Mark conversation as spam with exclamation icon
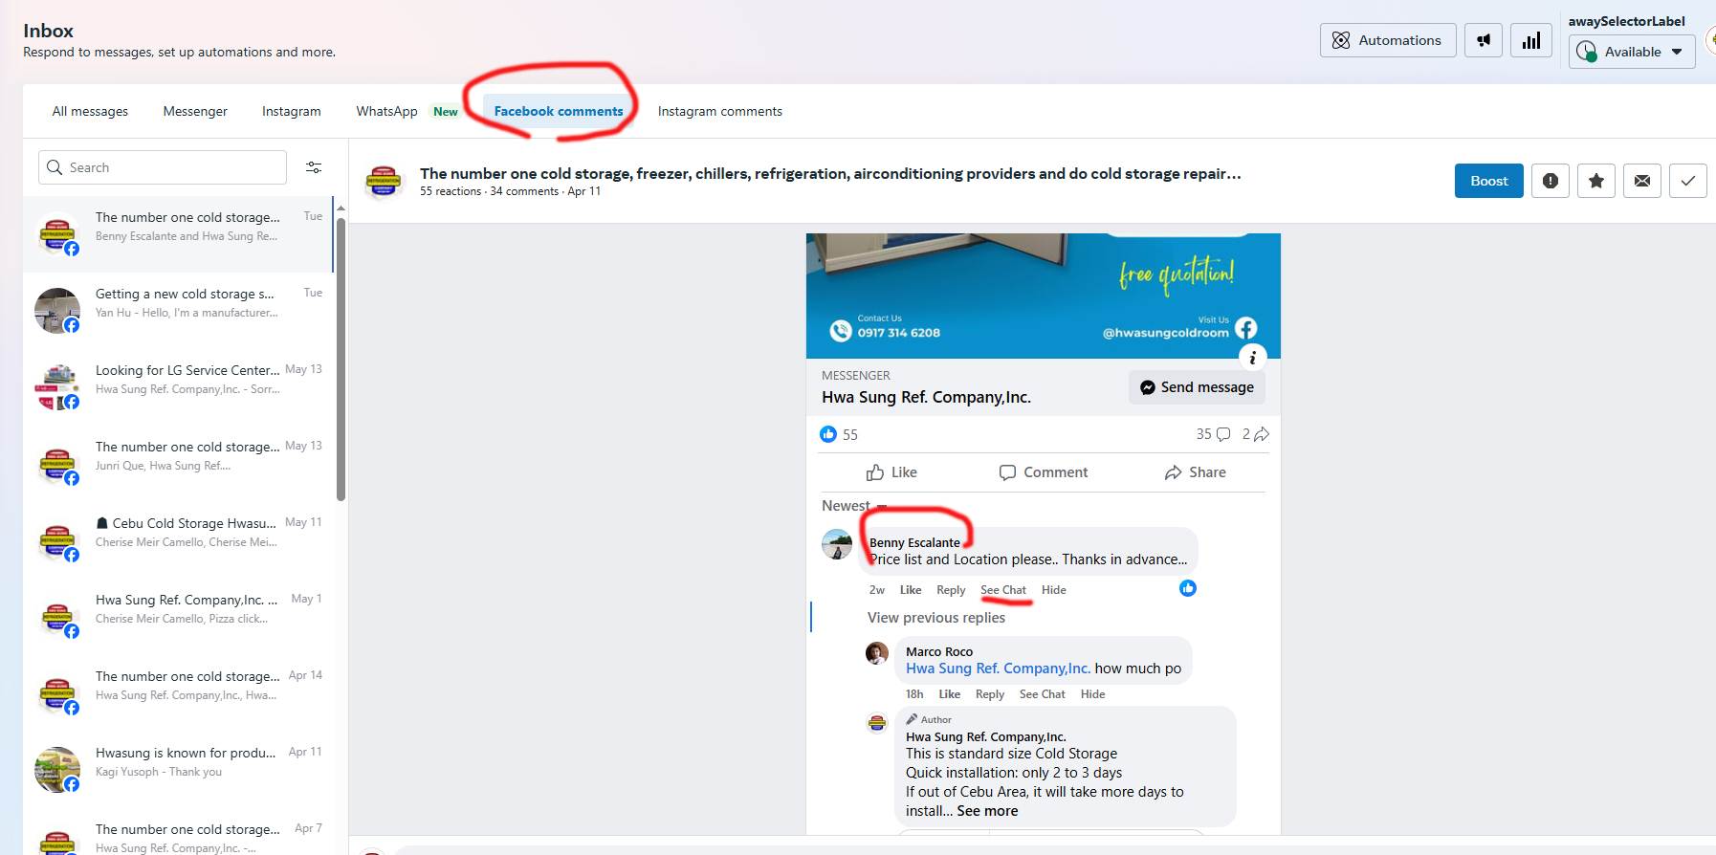The image size is (1716, 855). click(x=1551, y=181)
